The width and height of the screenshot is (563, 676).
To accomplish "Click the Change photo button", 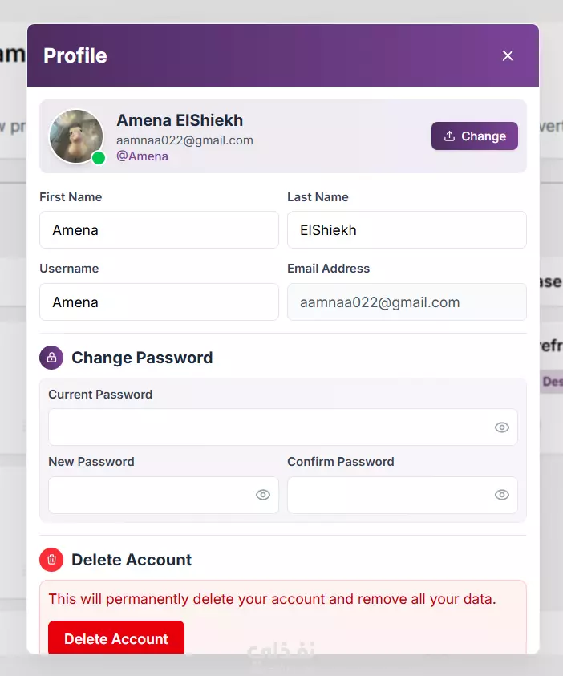I will 475,136.
